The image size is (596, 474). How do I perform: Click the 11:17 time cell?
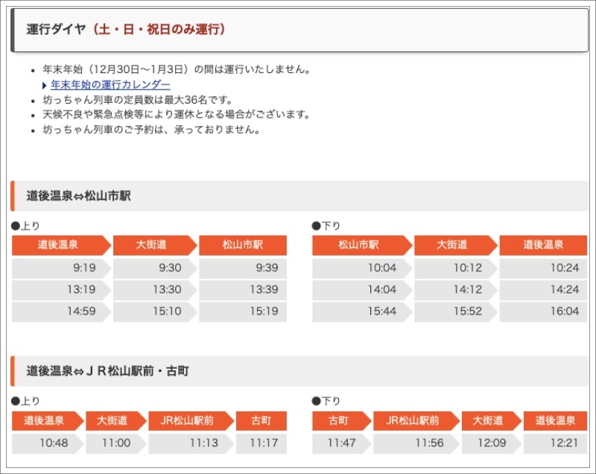point(261,443)
